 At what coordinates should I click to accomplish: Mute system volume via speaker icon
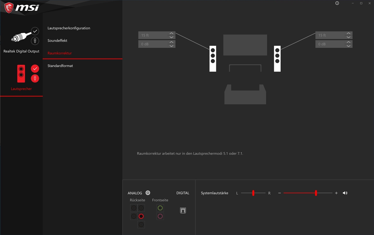point(345,193)
